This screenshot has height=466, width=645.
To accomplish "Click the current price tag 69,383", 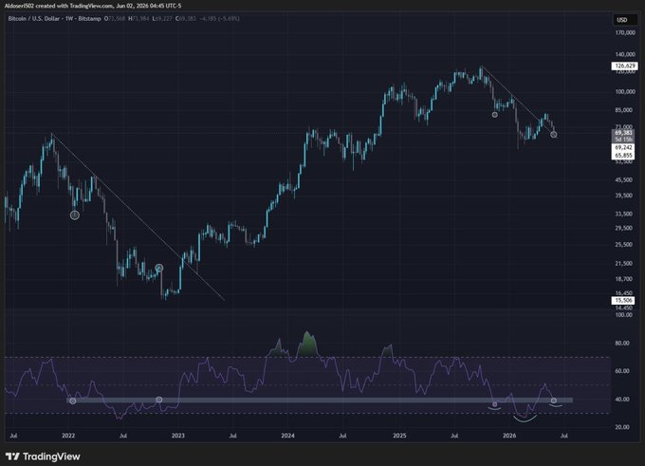I will [x=623, y=133].
